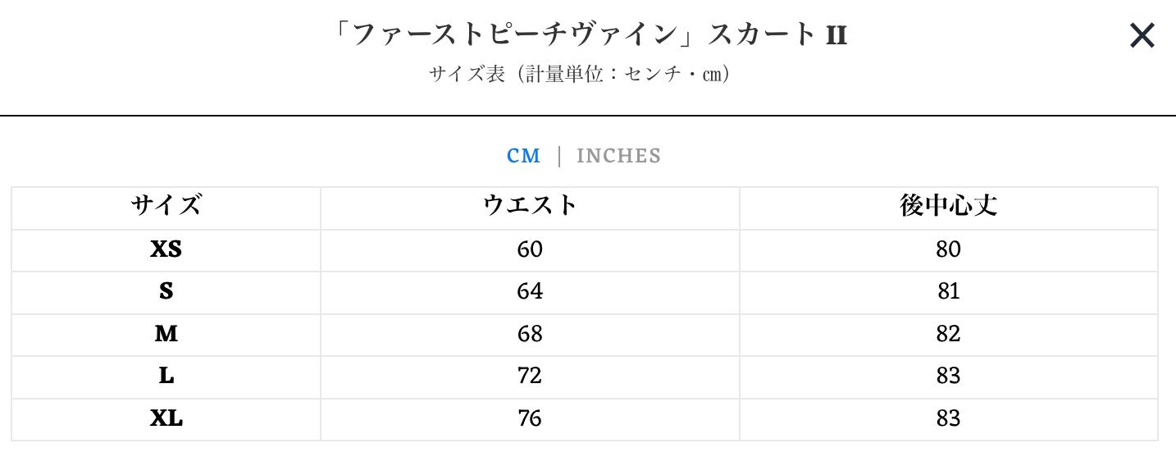
Task: Click the サイズ column header
Action: [x=166, y=205]
